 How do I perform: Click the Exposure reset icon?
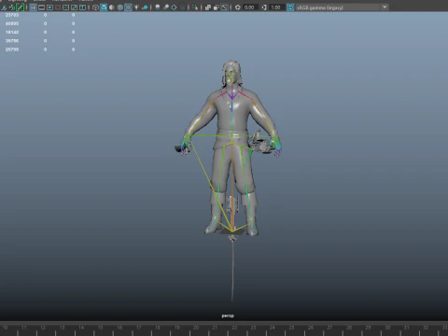238,7
